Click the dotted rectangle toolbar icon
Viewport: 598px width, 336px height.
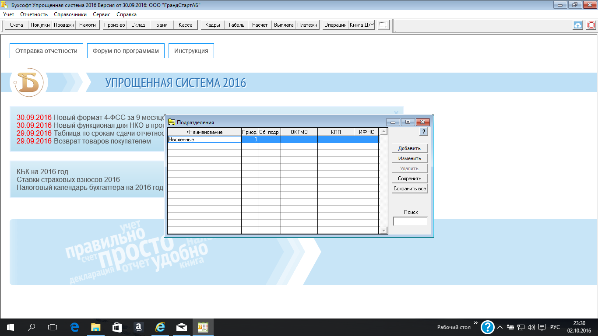(x=383, y=25)
